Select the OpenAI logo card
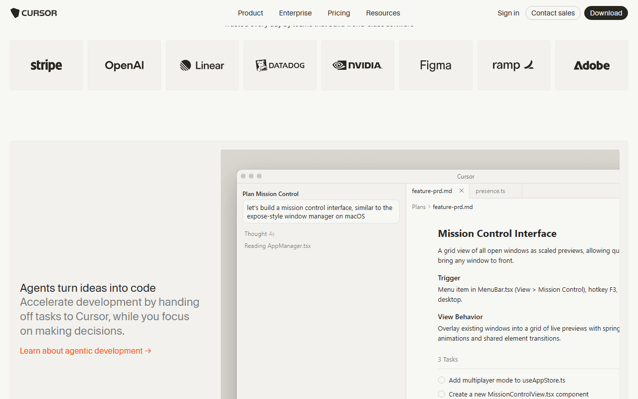Screen dimensions: 638x399 click(124, 65)
